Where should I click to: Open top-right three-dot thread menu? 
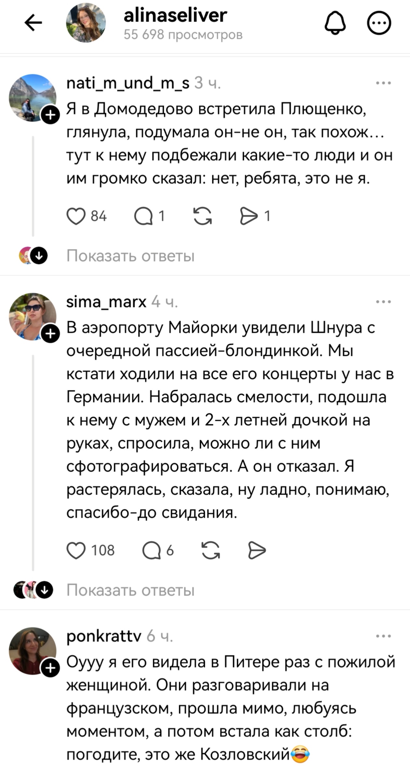click(379, 23)
